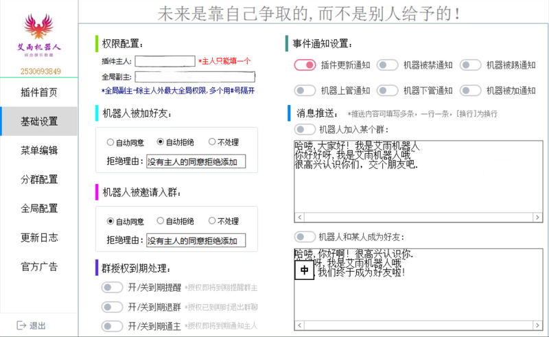The image size is (549, 337).
Task: Toggle 机器人加入某个群 push switch
Action: (305, 129)
